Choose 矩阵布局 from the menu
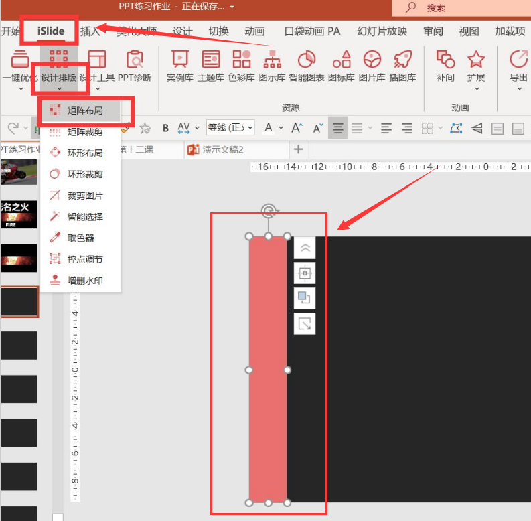 point(80,110)
